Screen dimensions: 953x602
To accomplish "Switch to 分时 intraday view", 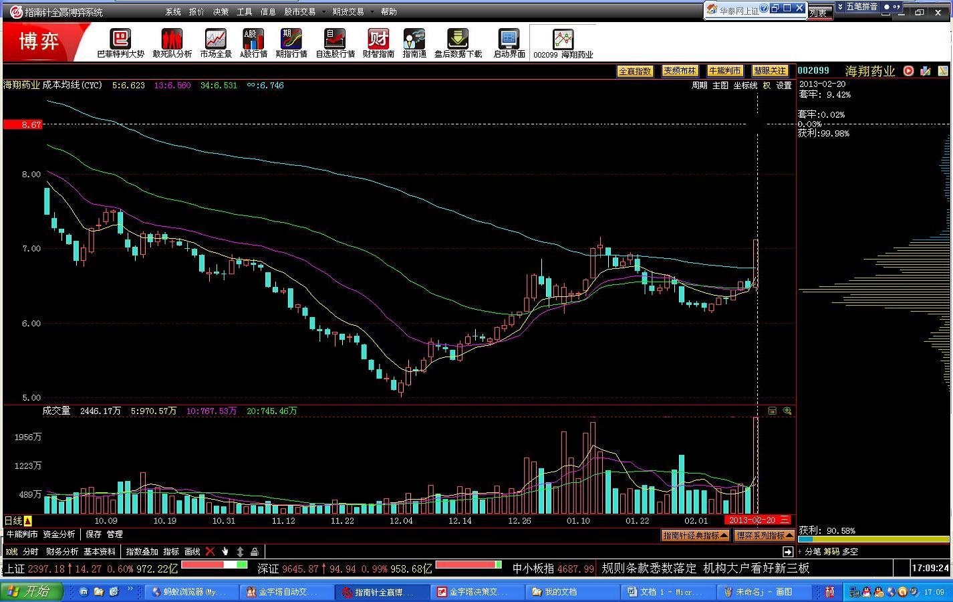I will [31, 552].
